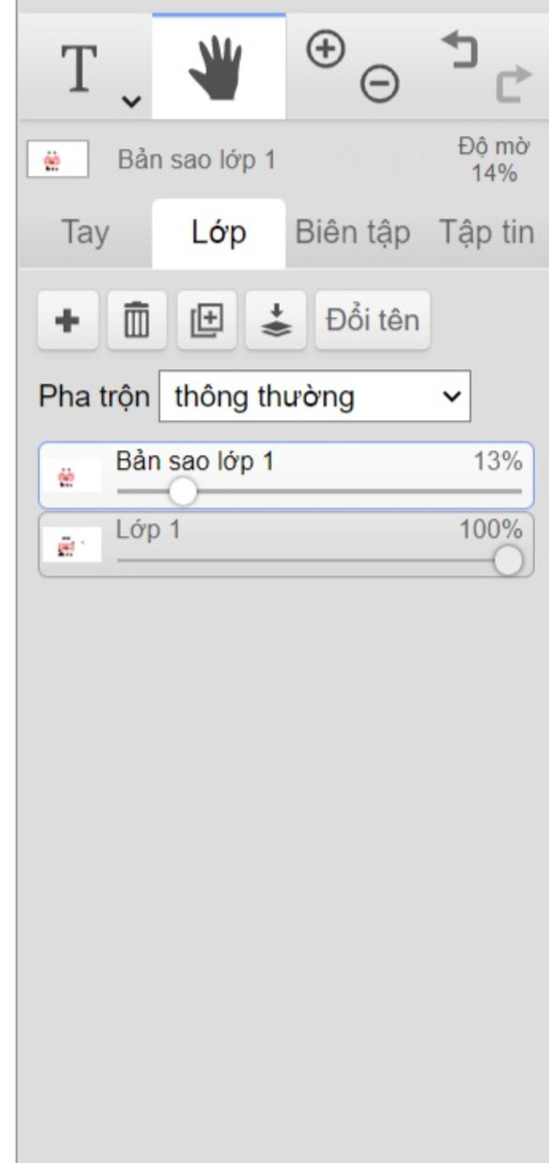Switch to the Tay tab
This screenshot has height=1163, width=549.
[x=86, y=233]
